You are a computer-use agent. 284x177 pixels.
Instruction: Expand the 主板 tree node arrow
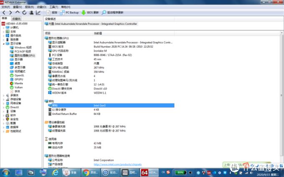pos(3,32)
